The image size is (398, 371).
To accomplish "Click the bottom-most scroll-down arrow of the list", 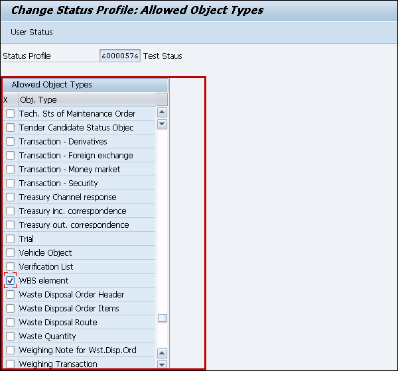I will 162,364.
